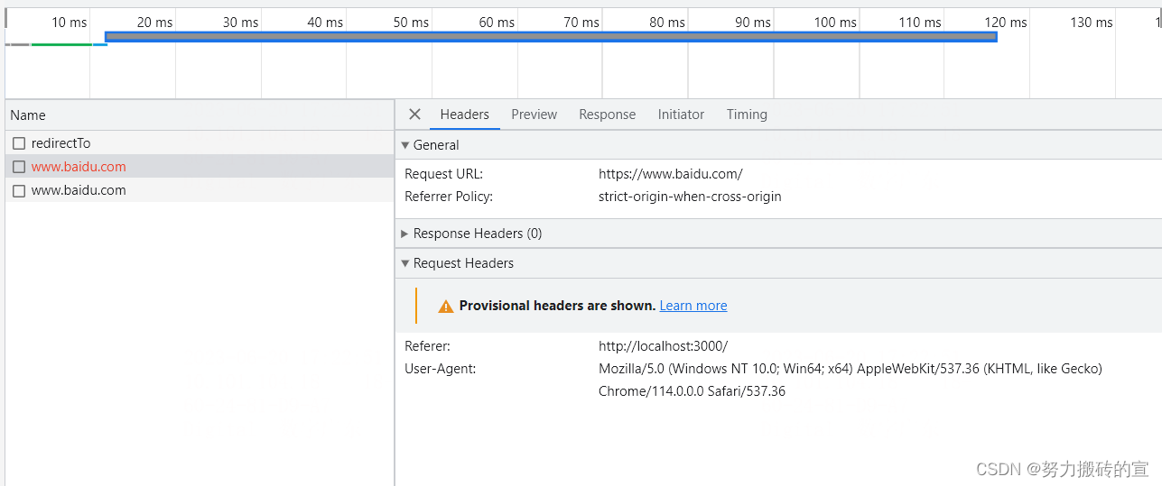Expand the Response Headers section

[405, 234]
